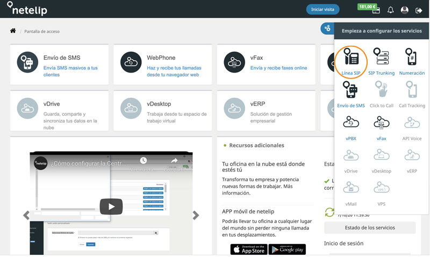
Task: Go to next video with right arrow
Action: pos(196,215)
